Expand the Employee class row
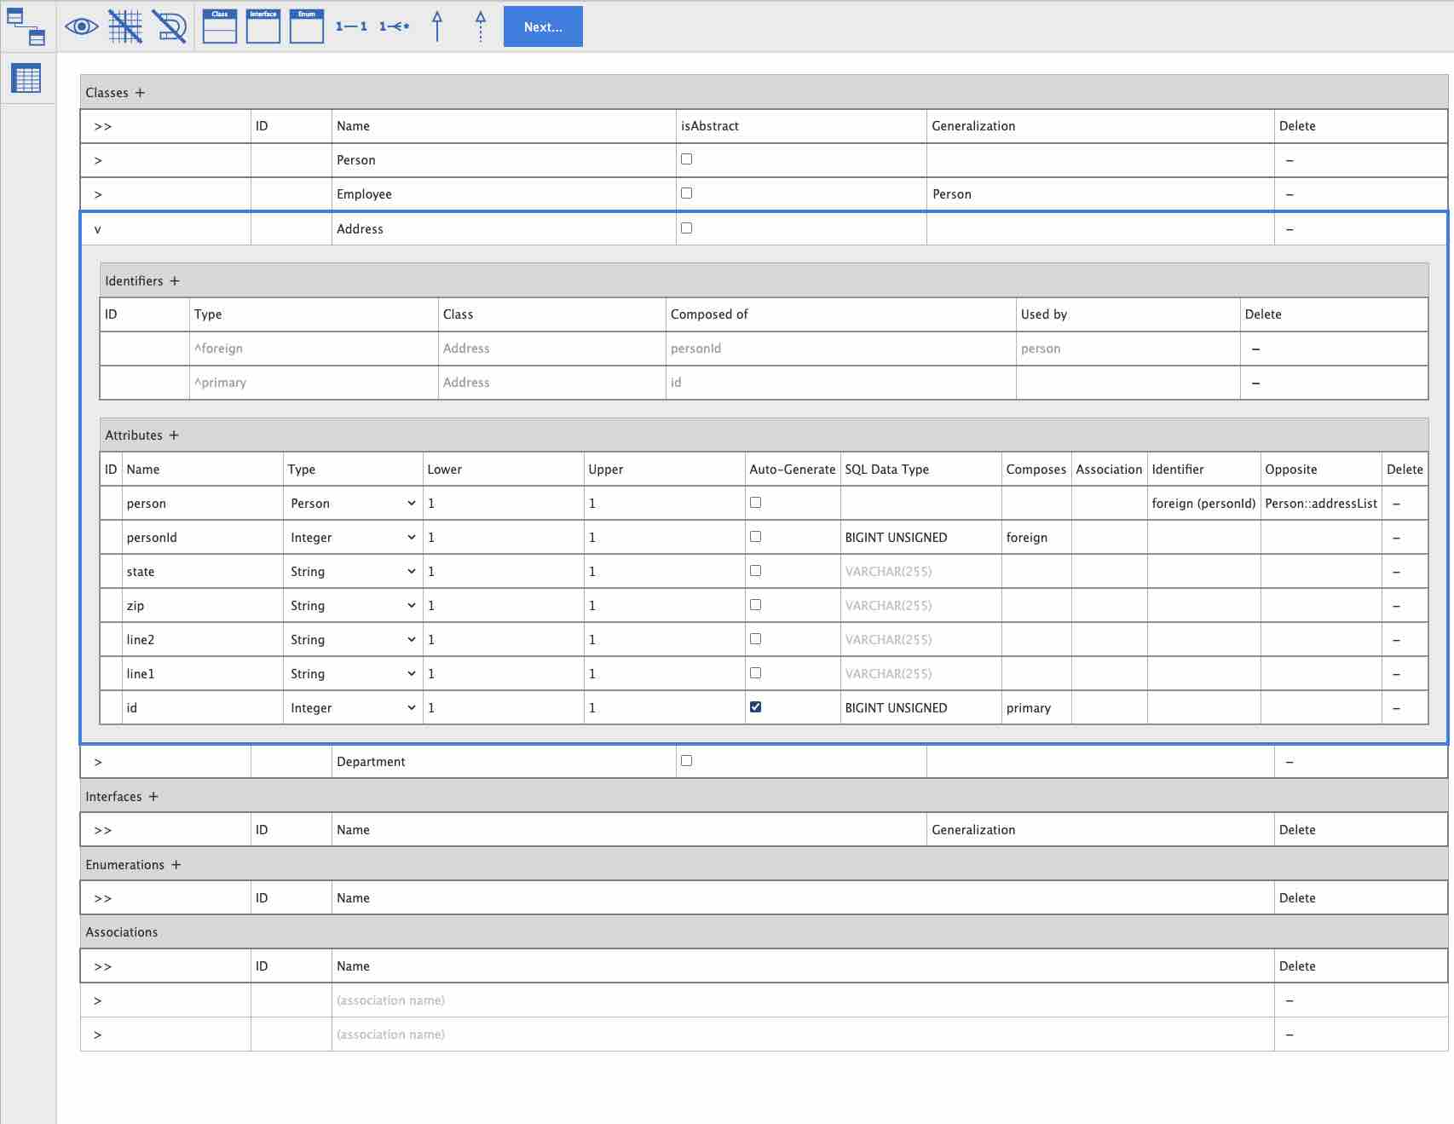Screen dimensions: 1454x1124 tap(98, 194)
